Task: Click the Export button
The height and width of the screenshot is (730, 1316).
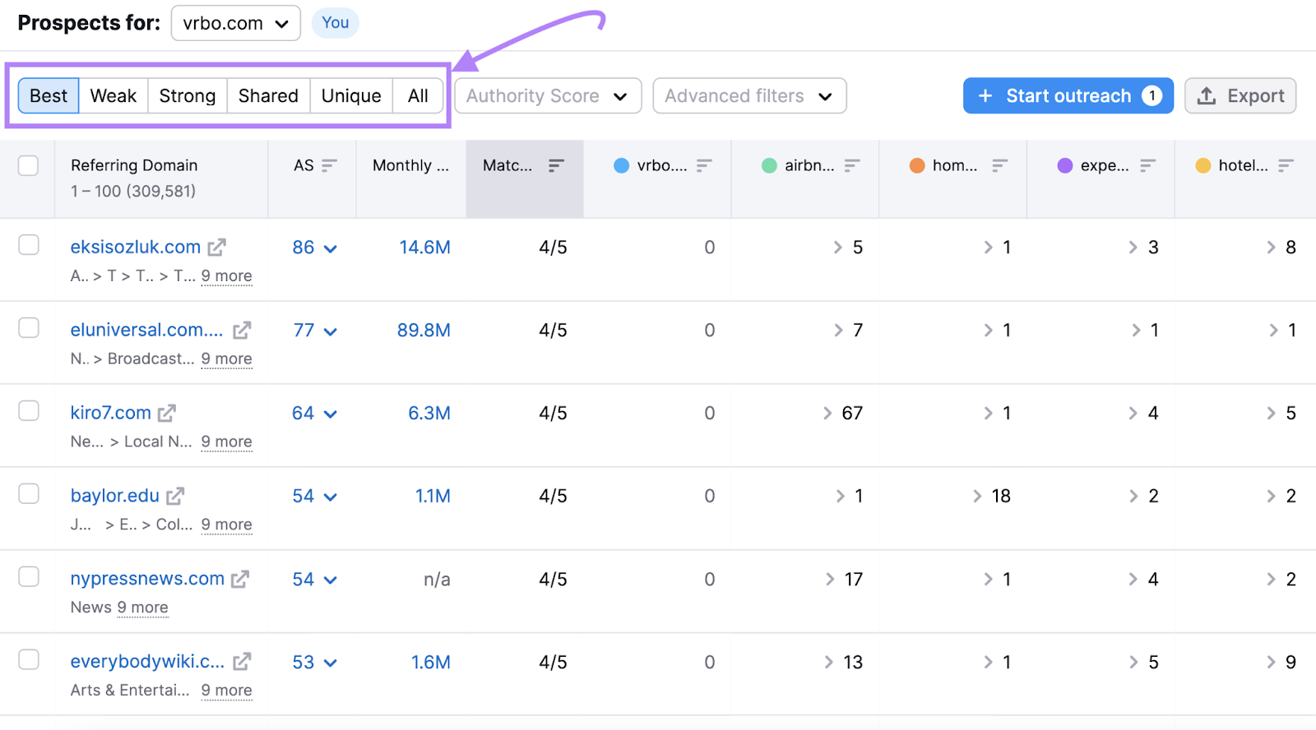Action: point(1240,96)
